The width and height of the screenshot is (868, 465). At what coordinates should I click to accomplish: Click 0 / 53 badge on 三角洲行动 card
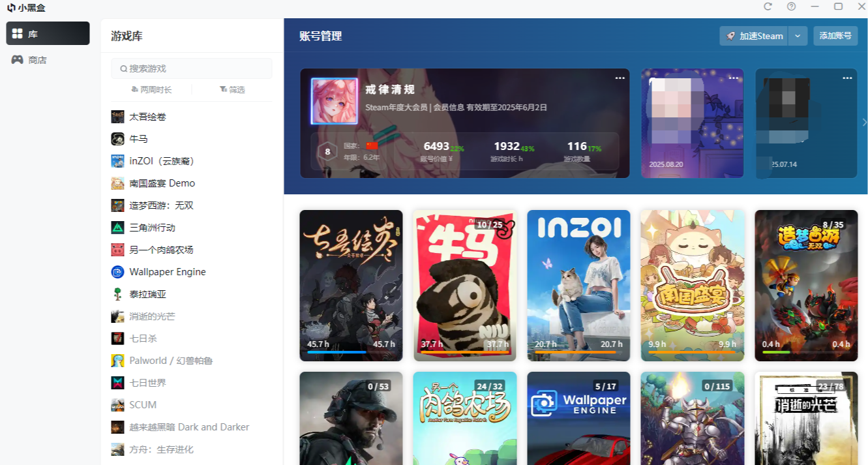[x=379, y=386]
